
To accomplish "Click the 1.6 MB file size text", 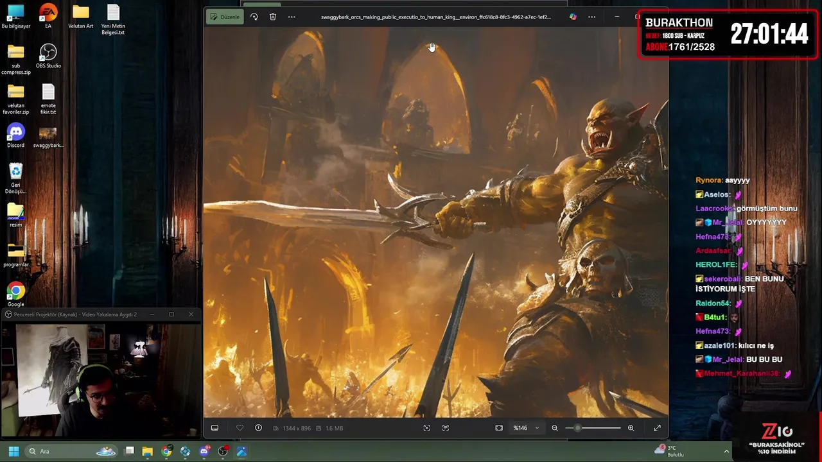I will coord(334,428).
